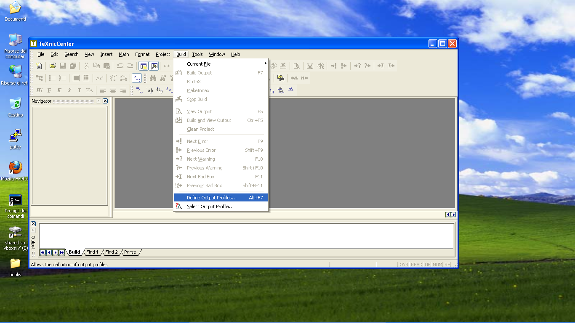Click the bold F format icon
Screen dimensions: 575x323
tap(49, 90)
